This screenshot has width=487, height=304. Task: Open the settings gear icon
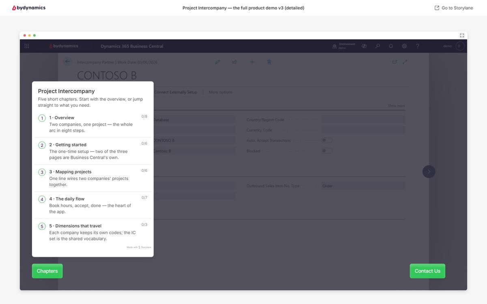pyautogui.click(x=404, y=46)
